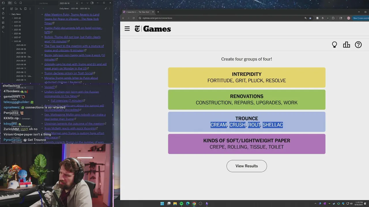Open File Explorer from the taskbar
The width and height of the screenshot is (369, 207).
(175, 204)
